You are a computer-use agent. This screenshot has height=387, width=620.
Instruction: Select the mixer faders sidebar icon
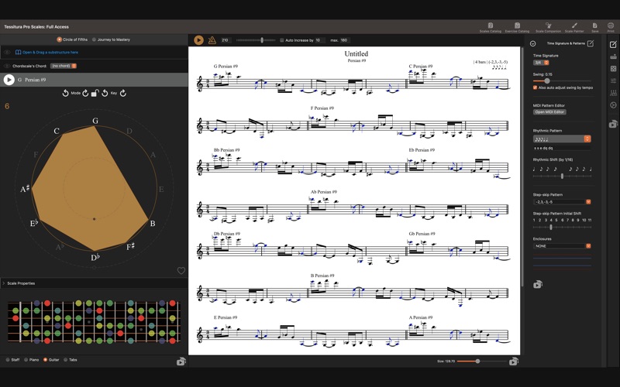(x=613, y=93)
